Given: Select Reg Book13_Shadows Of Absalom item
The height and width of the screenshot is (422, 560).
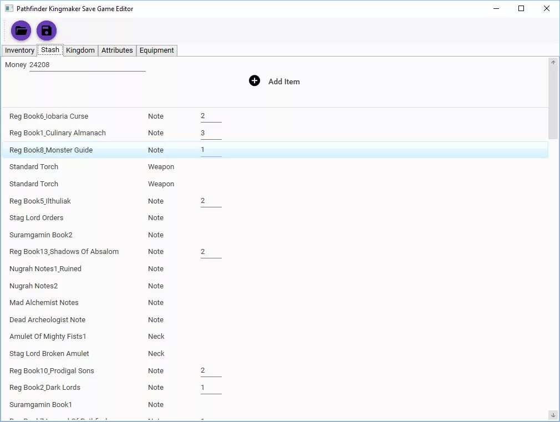Looking at the screenshot, I should 275,252.
